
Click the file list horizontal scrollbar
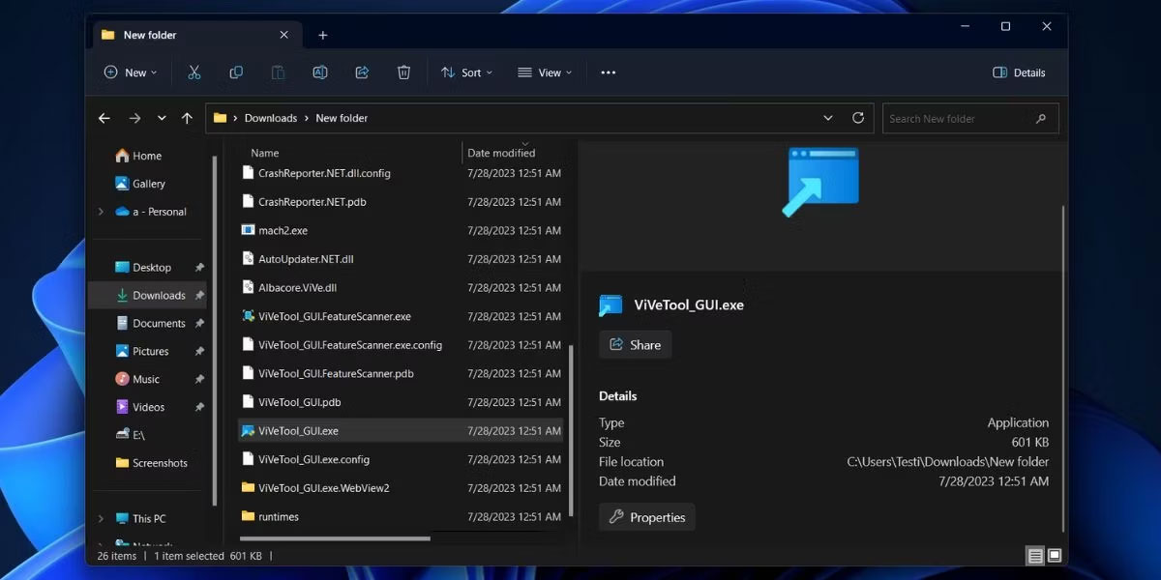[335, 538]
